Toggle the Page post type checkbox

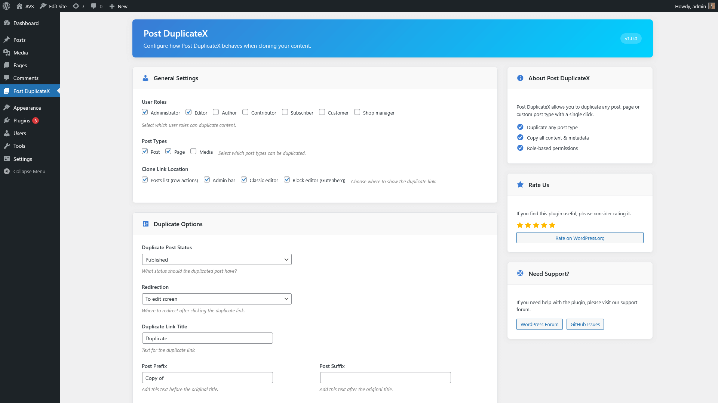[x=168, y=151]
